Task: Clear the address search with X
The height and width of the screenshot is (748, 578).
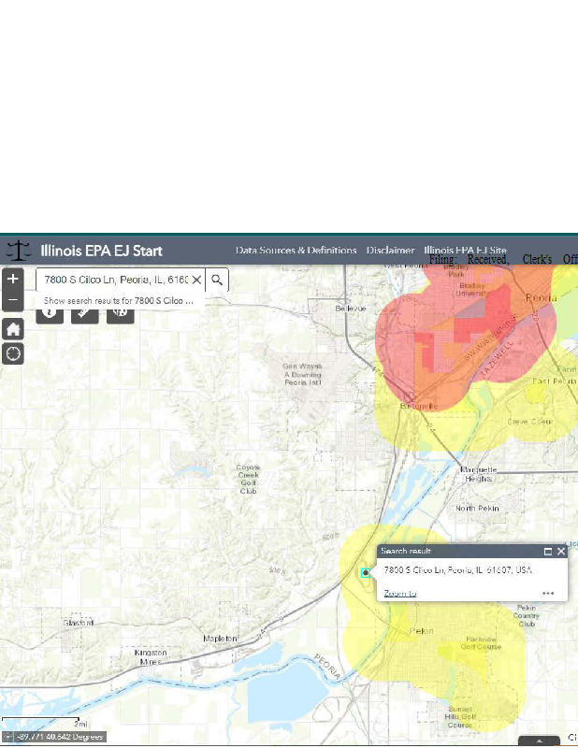Action: (x=196, y=280)
